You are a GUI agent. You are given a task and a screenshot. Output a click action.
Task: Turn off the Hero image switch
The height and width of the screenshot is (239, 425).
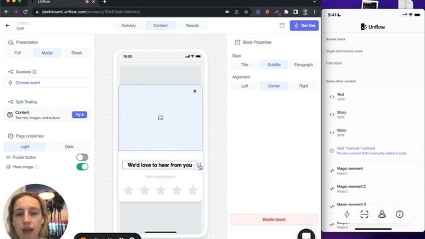pyautogui.click(x=82, y=167)
